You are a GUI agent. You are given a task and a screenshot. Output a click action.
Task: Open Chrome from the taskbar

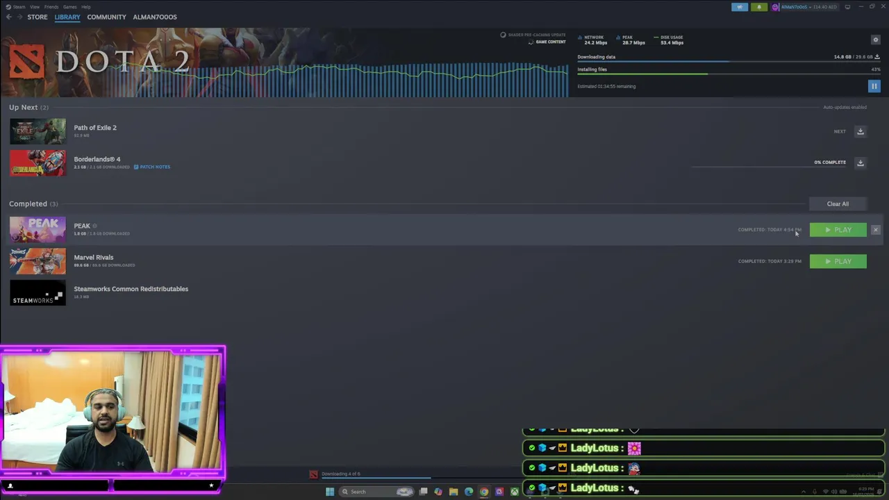click(484, 492)
